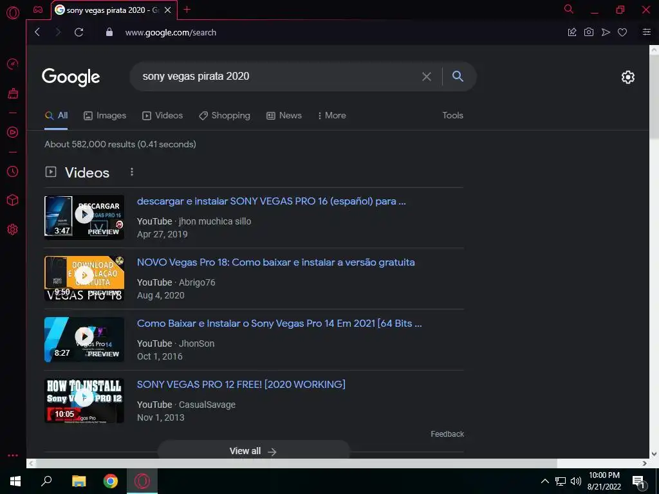The image size is (659, 494).
Task: Open the Opera menu logo
Action: (x=13, y=13)
